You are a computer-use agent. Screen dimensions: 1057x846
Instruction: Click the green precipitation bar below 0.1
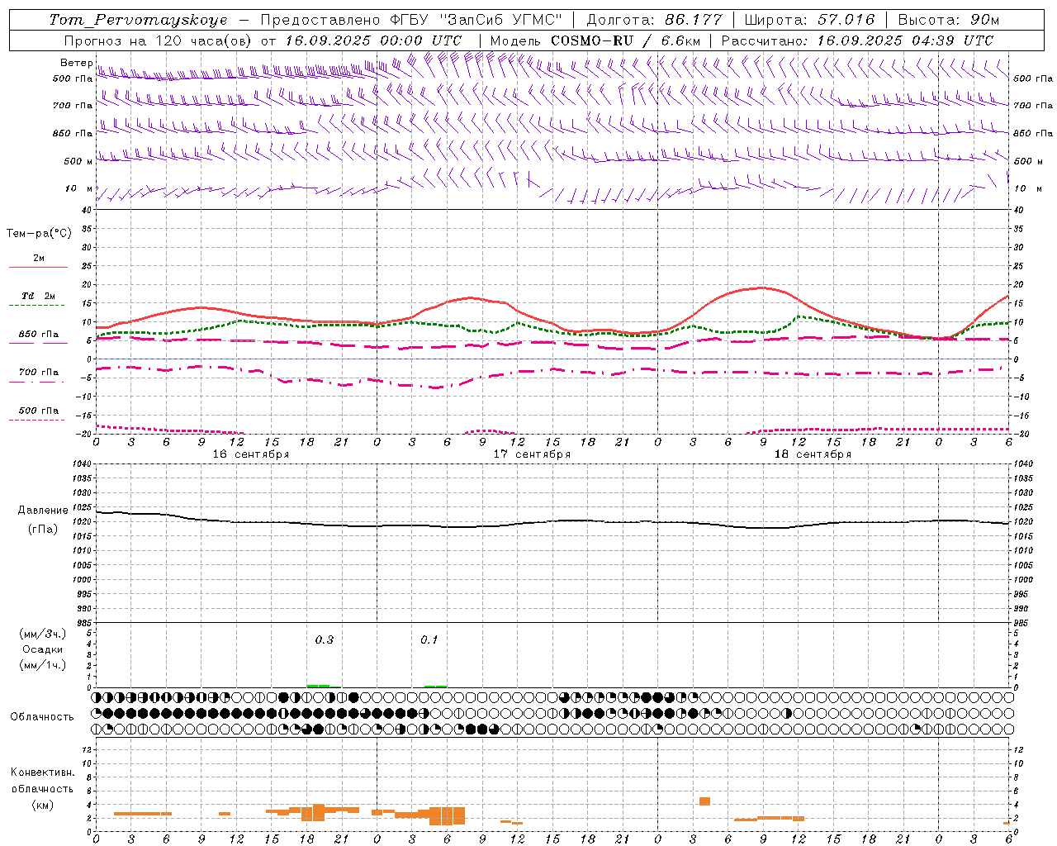(x=435, y=686)
